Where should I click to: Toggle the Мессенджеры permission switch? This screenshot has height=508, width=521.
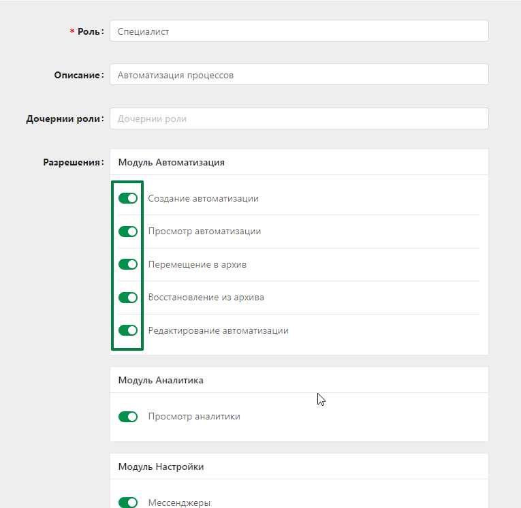point(128,503)
